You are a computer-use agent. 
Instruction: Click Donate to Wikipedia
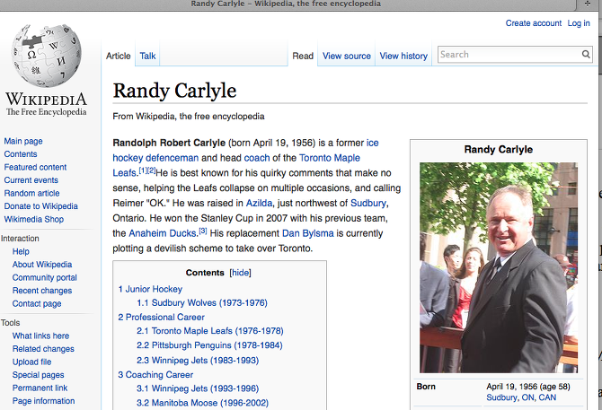[41, 206]
